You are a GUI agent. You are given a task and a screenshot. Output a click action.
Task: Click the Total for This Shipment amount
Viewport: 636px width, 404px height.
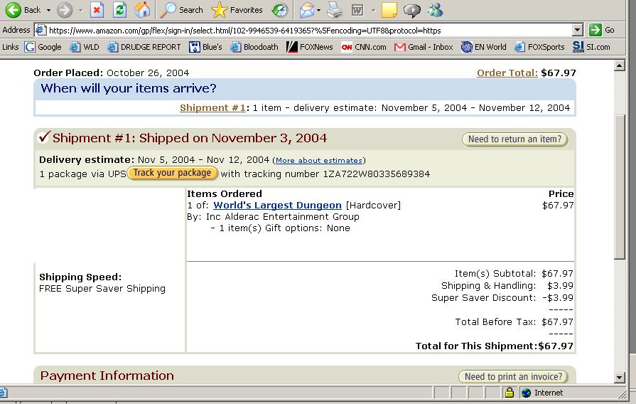[556, 346]
